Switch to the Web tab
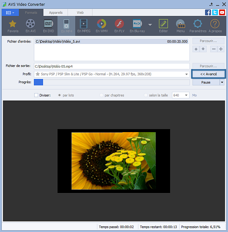The width and height of the screenshot is (228, 232). coord(80,12)
